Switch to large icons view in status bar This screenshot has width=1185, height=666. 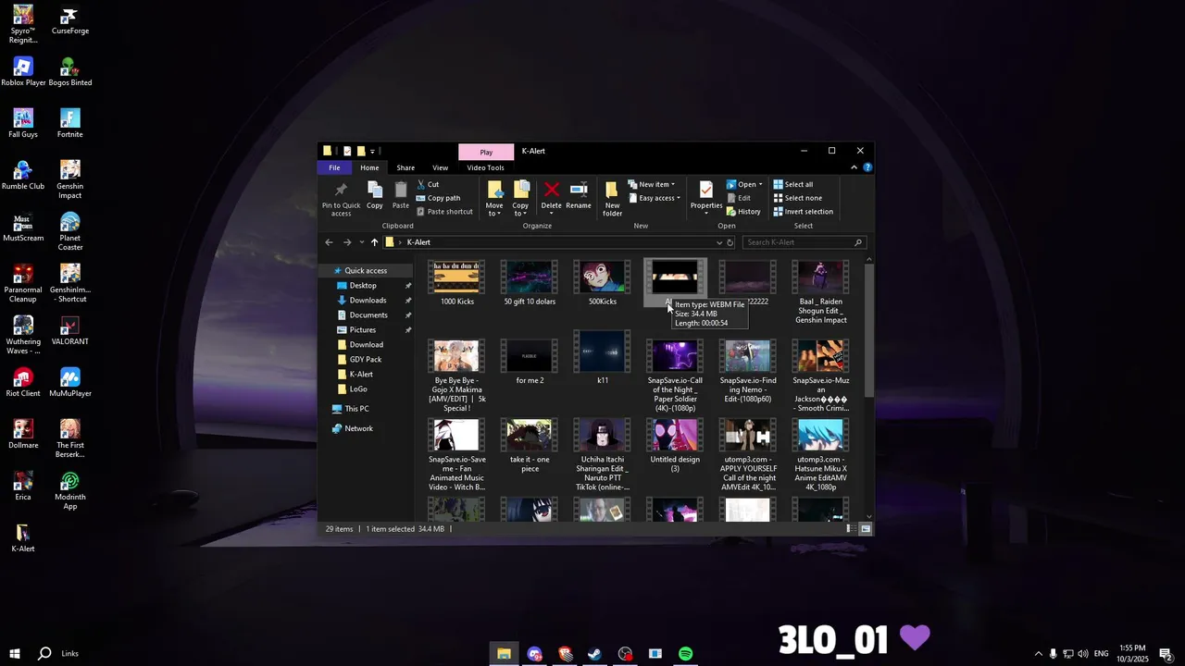(866, 529)
